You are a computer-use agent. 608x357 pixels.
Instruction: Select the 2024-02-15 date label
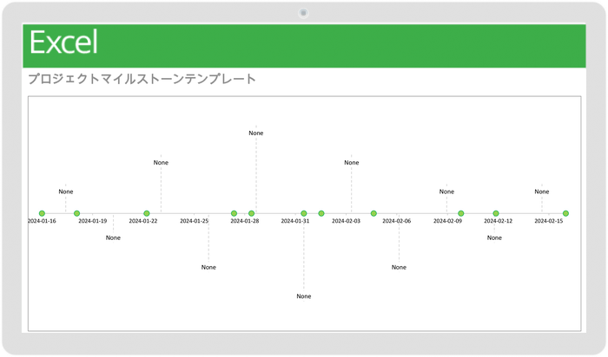(x=549, y=221)
